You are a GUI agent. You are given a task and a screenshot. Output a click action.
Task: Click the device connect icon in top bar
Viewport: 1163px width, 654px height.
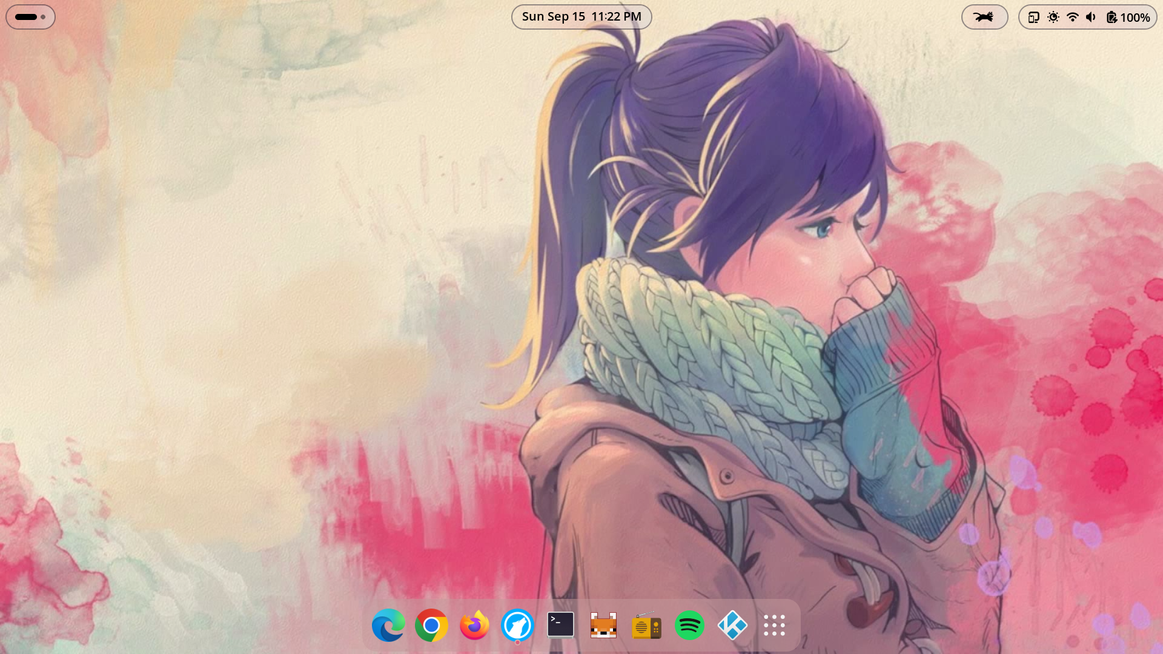pos(1034,17)
